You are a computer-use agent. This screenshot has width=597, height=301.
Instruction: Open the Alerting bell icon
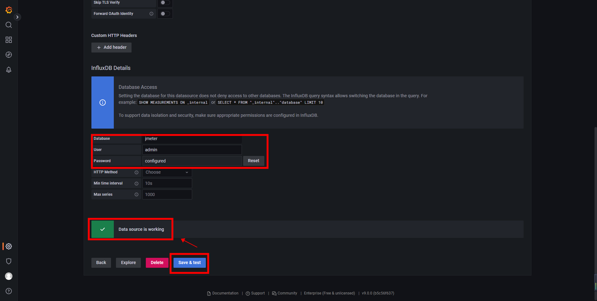pyautogui.click(x=9, y=70)
